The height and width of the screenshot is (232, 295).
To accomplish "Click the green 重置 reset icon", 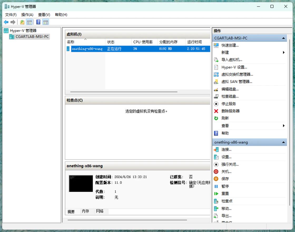I will (x=216, y=194).
